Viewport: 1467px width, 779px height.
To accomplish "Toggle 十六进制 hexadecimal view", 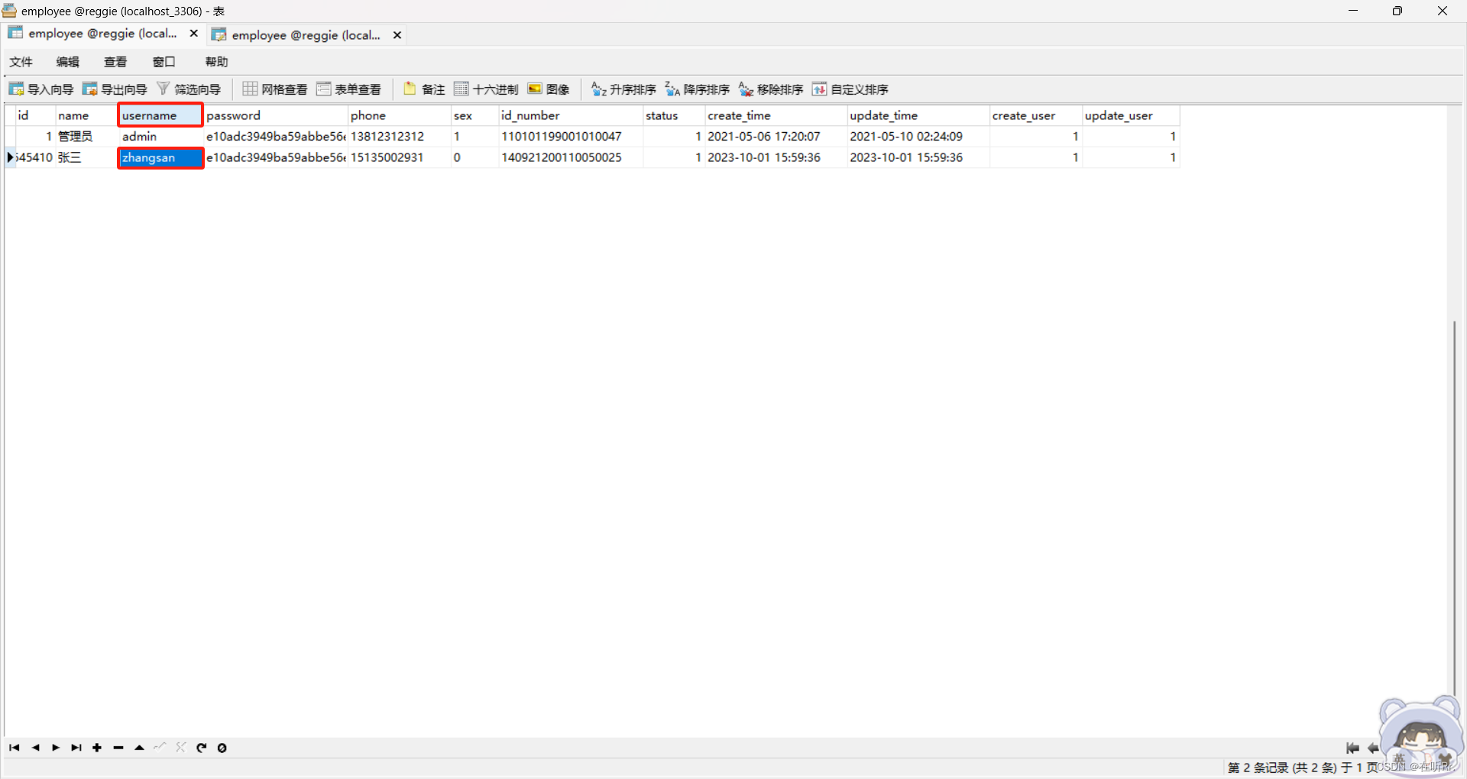I will (485, 89).
